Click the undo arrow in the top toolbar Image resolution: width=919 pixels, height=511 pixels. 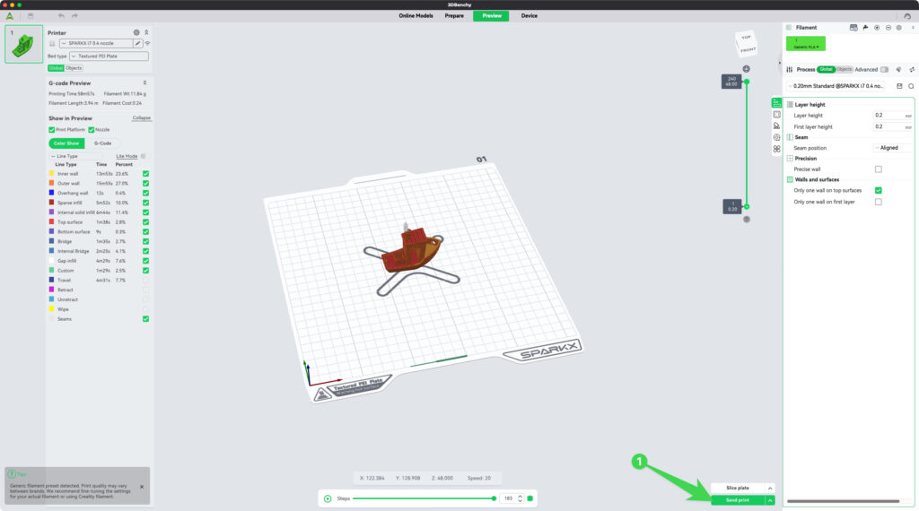(61, 15)
